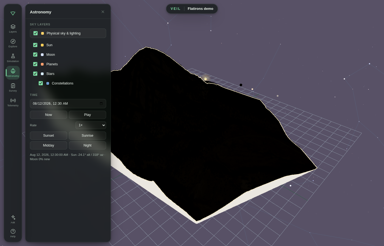This screenshot has height=246, width=384.
Task: Jump to Sunset time
Action: pos(49,136)
